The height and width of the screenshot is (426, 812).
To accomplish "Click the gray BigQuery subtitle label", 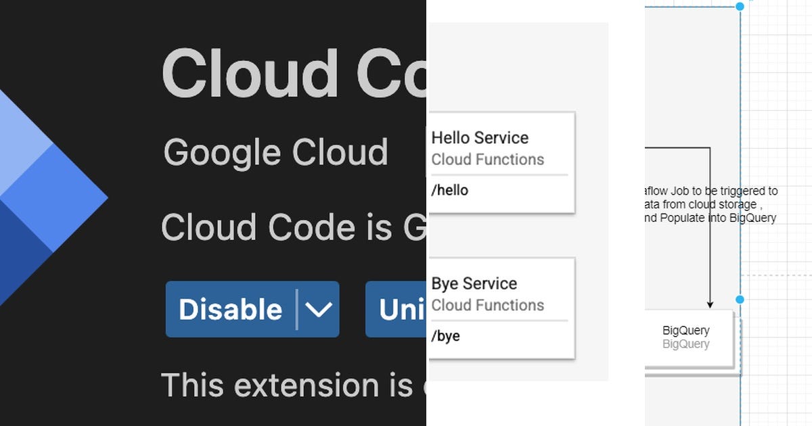I will point(686,344).
